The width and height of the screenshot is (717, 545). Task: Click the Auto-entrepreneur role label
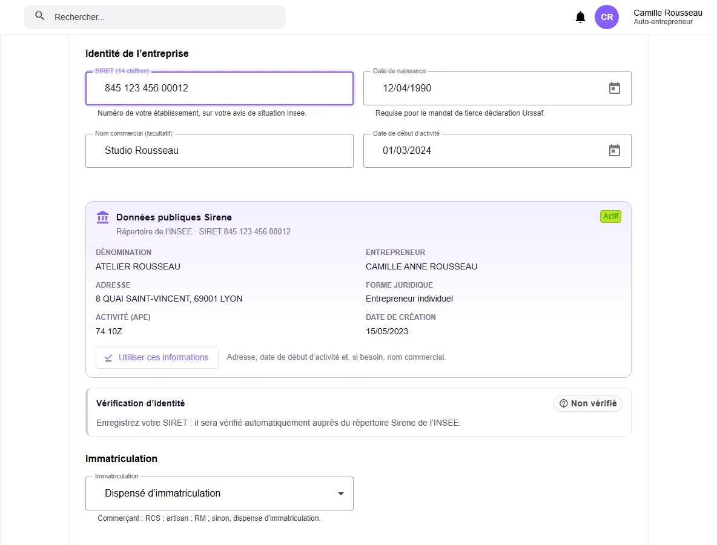[663, 22]
